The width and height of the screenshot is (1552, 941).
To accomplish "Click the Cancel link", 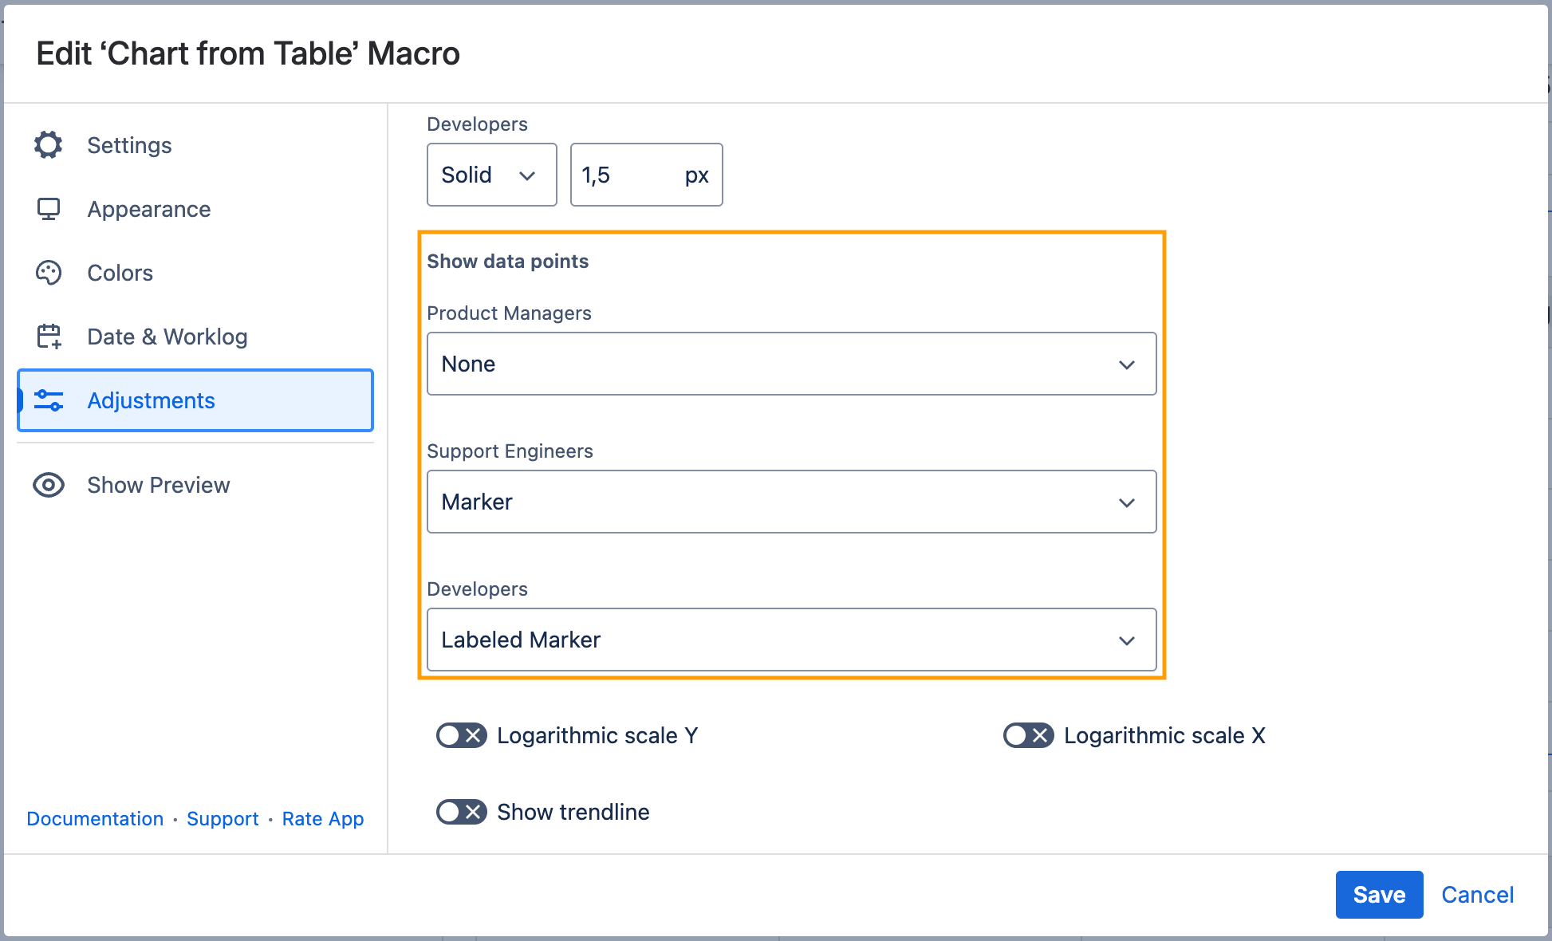I will point(1477,895).
